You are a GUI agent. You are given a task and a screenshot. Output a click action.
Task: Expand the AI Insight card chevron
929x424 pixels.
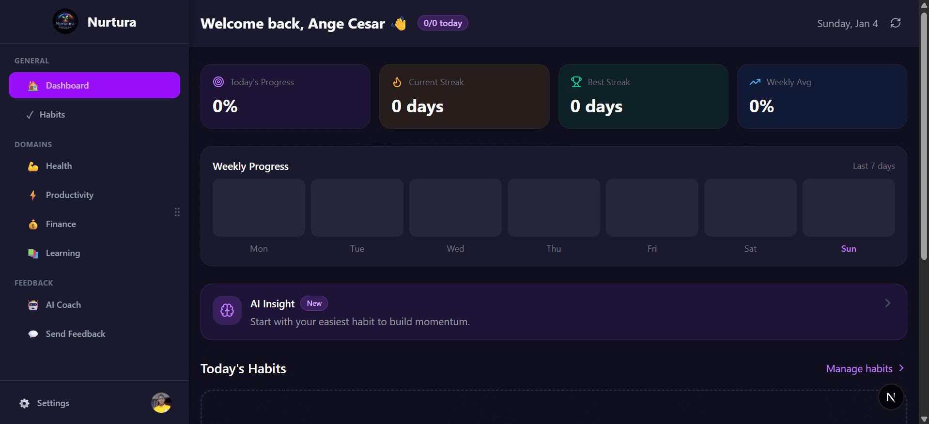(x=887, y=303)
